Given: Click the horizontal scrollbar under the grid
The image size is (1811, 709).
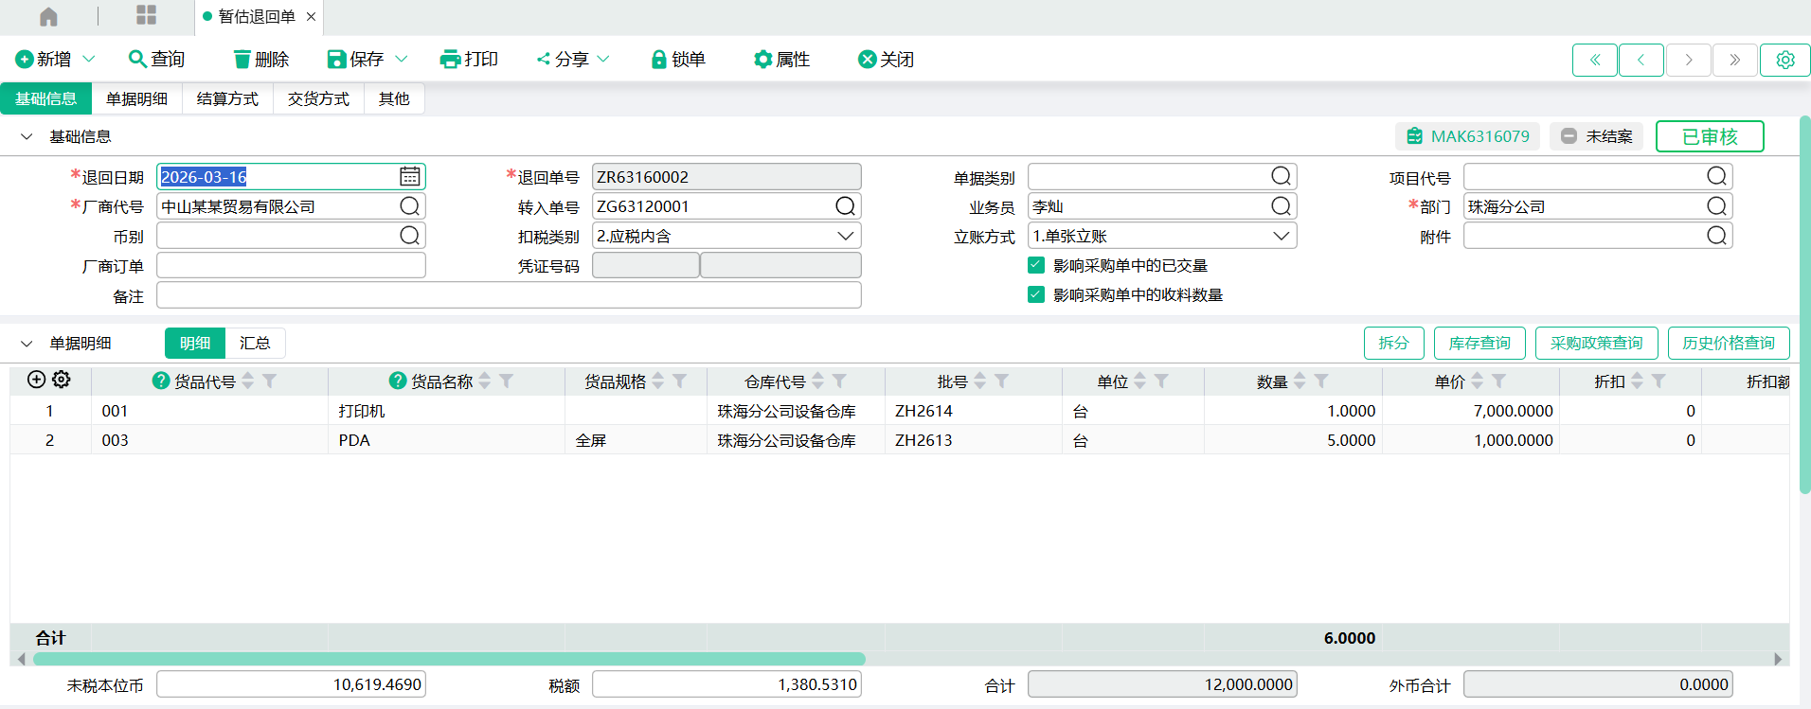Looking at the screenshot, I should [x=449, y=659].
